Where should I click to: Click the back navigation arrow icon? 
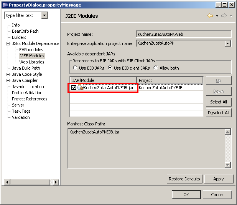pos(210,16)
